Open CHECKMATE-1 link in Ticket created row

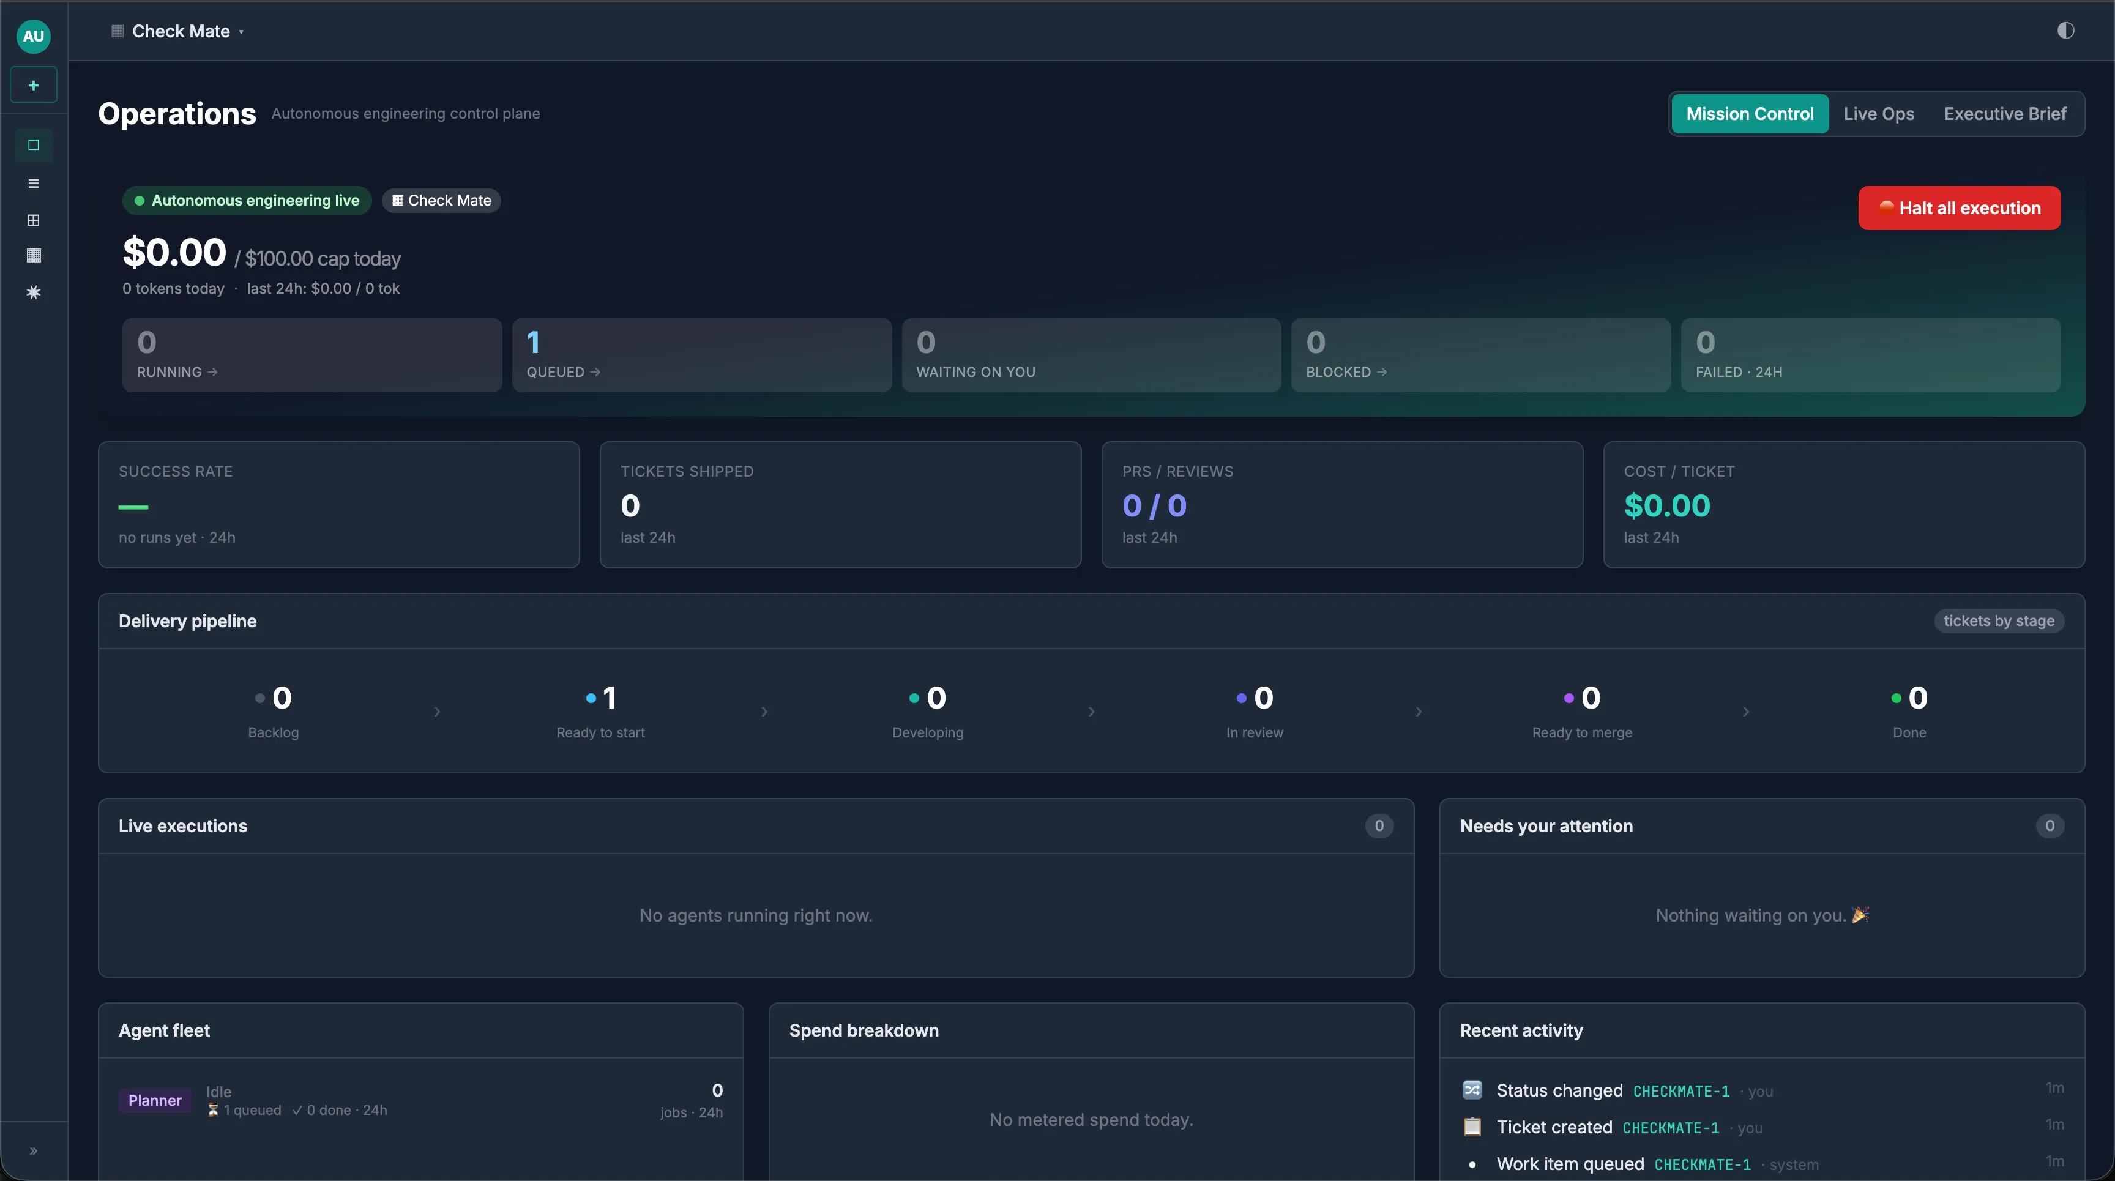click(x=1671, y=1128)
